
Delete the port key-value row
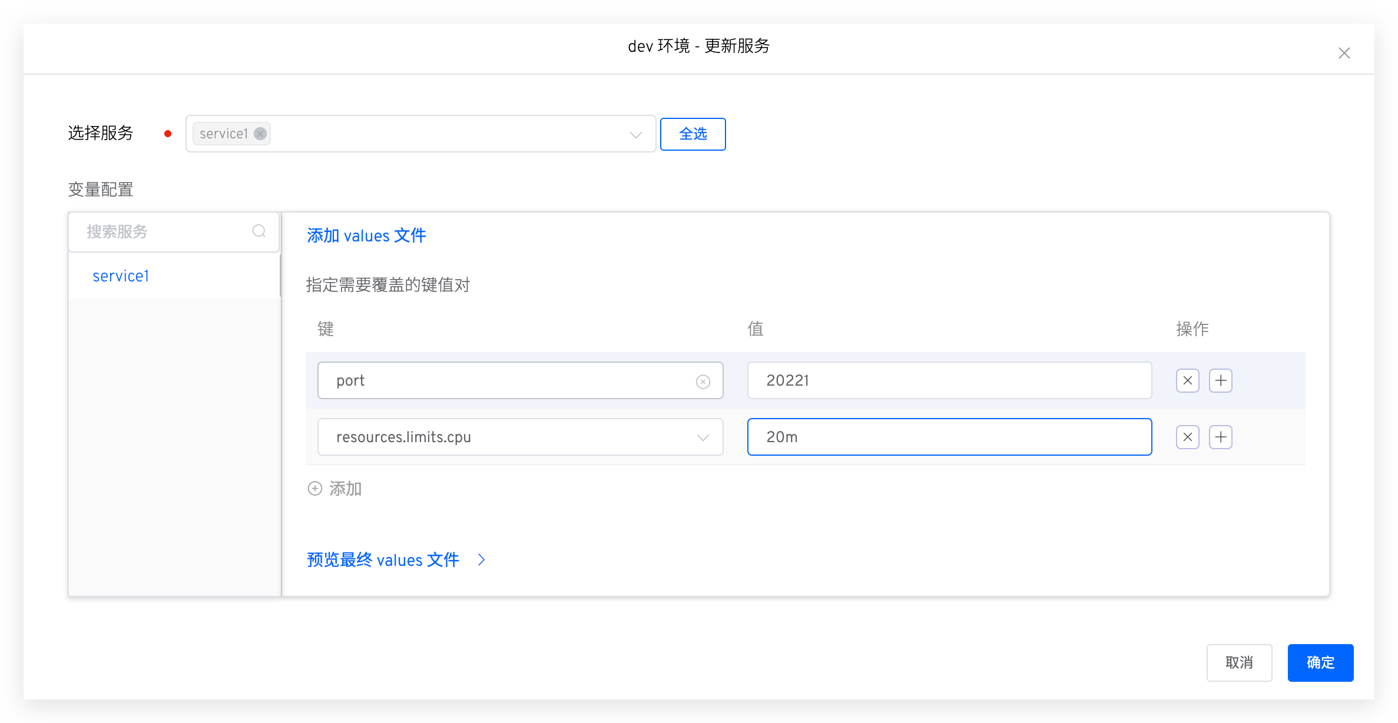click(1187, 380)
